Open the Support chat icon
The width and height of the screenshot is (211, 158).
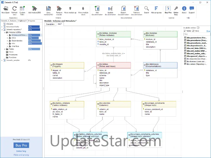coord(192,10)
